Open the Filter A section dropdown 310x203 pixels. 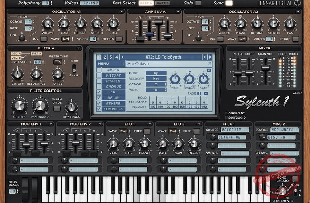pyautogui.click(x=79, y=48)
